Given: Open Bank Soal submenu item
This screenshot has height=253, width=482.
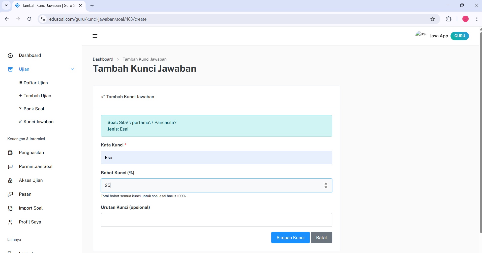Looking at the screenshot, I should pyautogui.click(x=34, y=109).
